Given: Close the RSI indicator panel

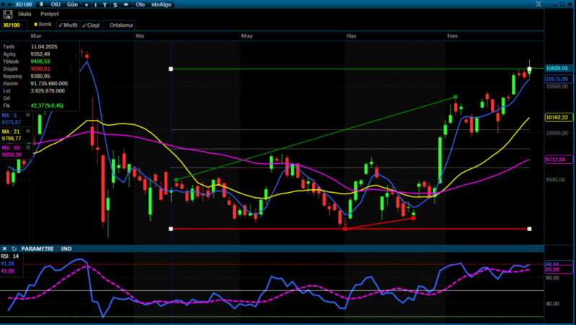Looking at the screenshot, I should (x=4, y=249).
